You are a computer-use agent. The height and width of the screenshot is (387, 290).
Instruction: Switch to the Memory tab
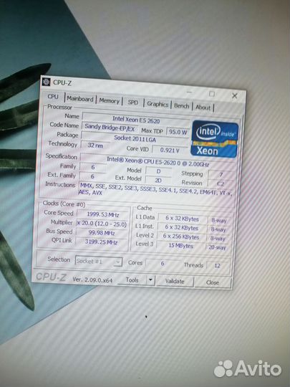[110, 101]
